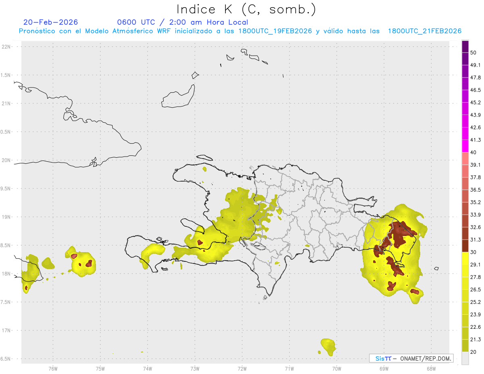Click the '22N' latitude axis label
484x374 pixels.
point(6,47)
